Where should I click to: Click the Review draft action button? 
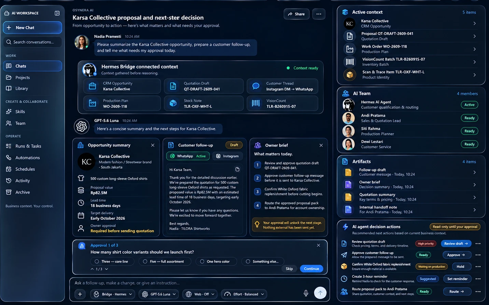click(456, 244)
